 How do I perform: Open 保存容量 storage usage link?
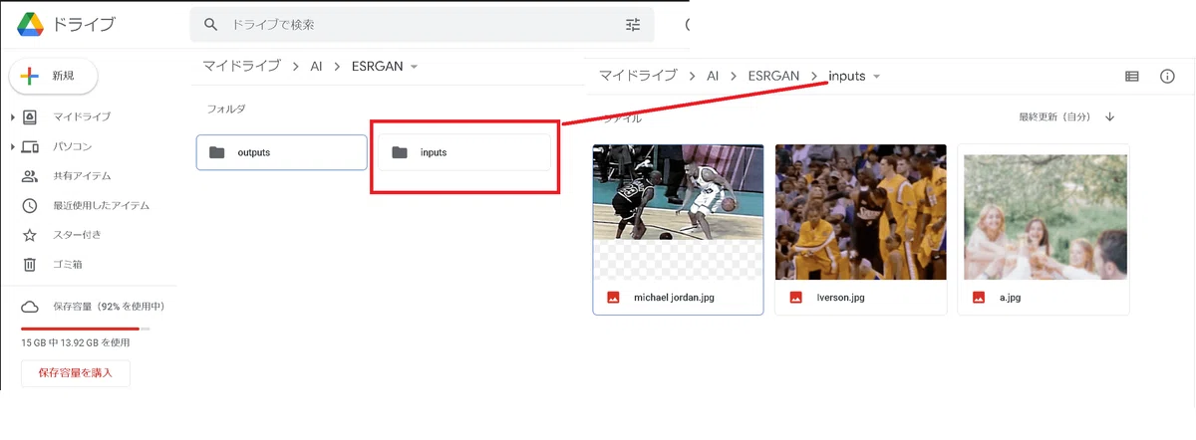(108, 307)
